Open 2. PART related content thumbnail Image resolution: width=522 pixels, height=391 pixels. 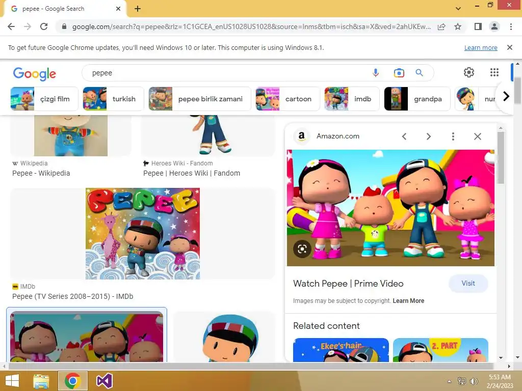pyautogui.click(x=440, y=350)
